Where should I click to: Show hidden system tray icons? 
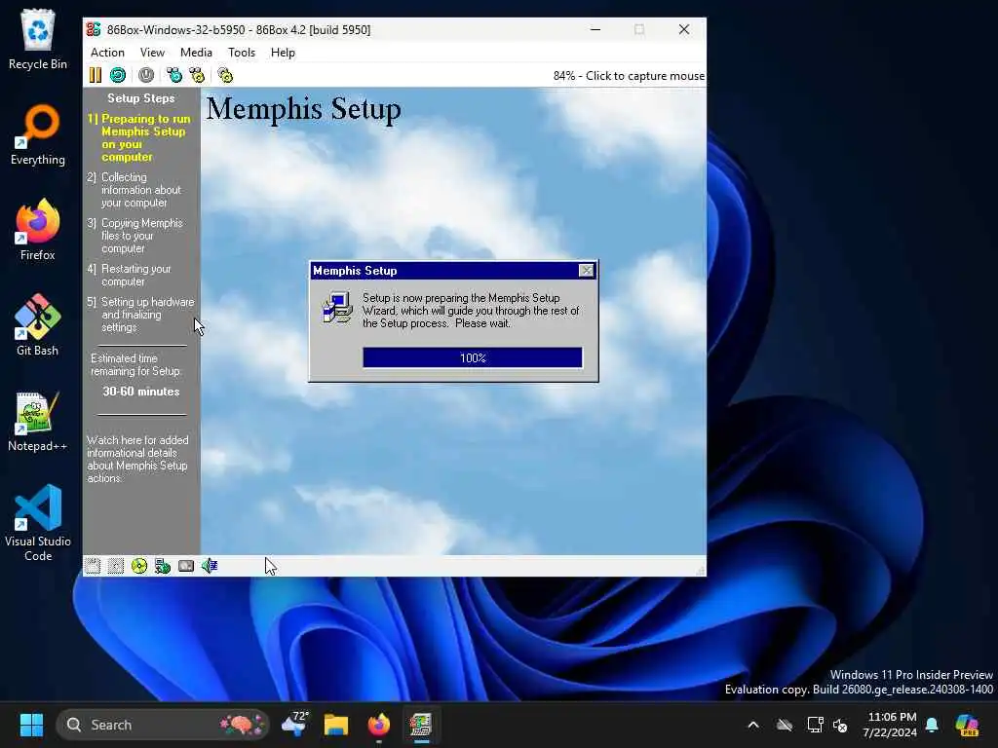(x=753, y=725)
